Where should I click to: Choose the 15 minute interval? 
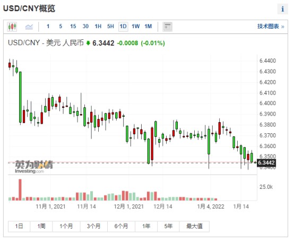[73, 27]
